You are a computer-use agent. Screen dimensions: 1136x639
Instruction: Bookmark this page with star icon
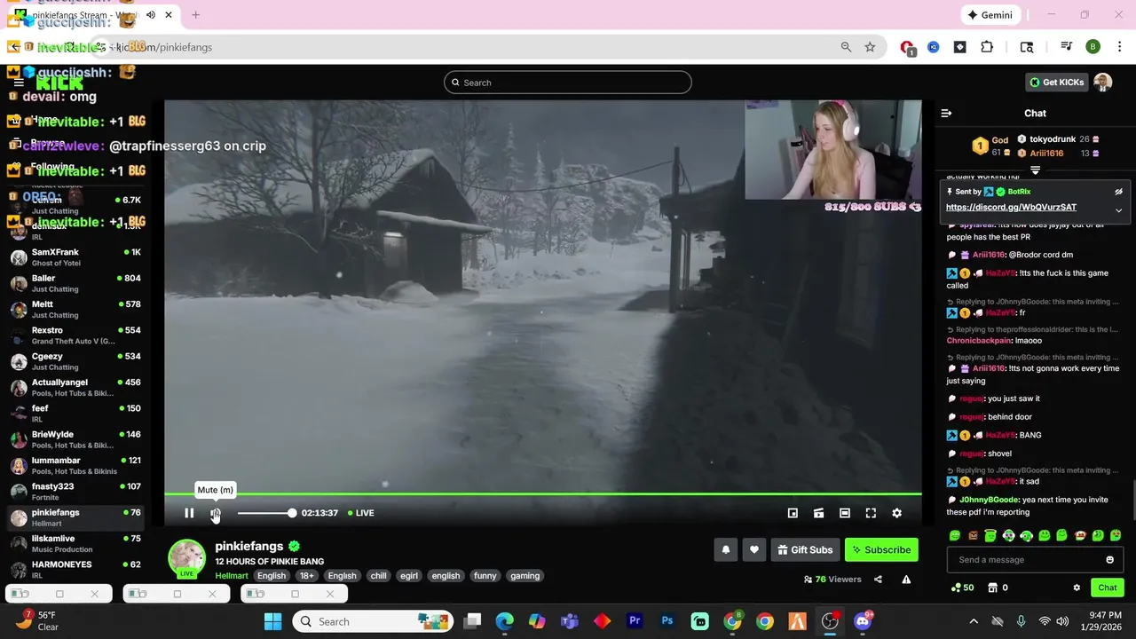point(870,47)
